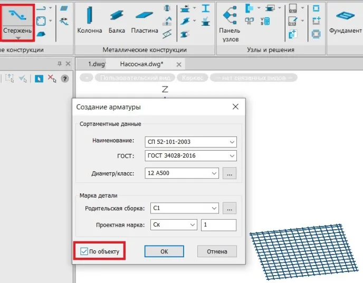Toggle the По объекту checkbox
Screen dimensions: 363x283
pyautogui.click(x=84, y=251)
